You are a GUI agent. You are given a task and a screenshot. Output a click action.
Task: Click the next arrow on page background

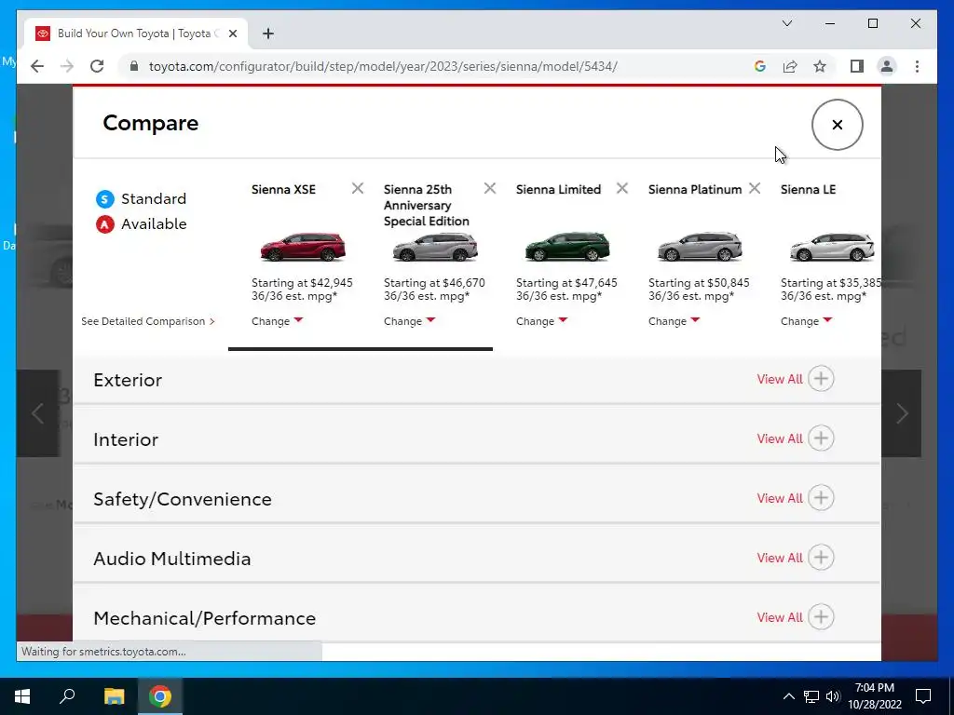click(902, 413)
